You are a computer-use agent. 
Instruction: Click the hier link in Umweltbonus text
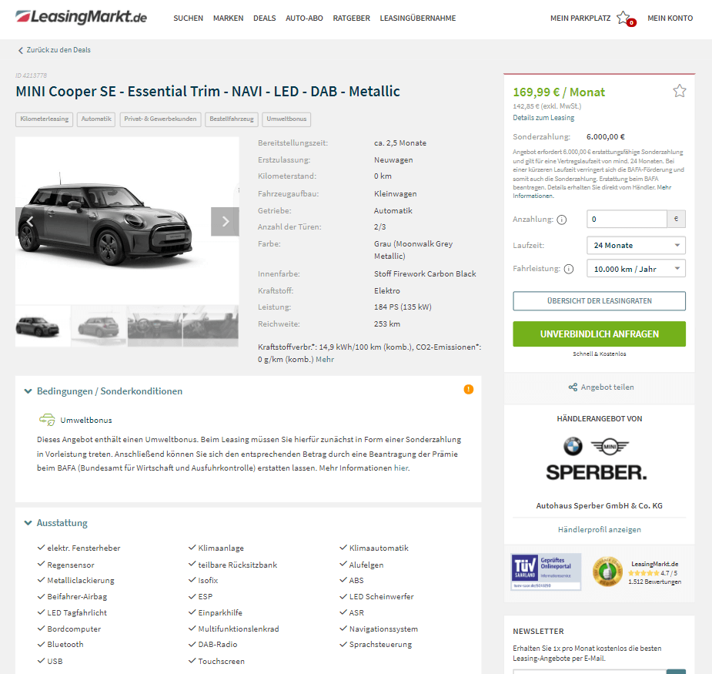401,468
